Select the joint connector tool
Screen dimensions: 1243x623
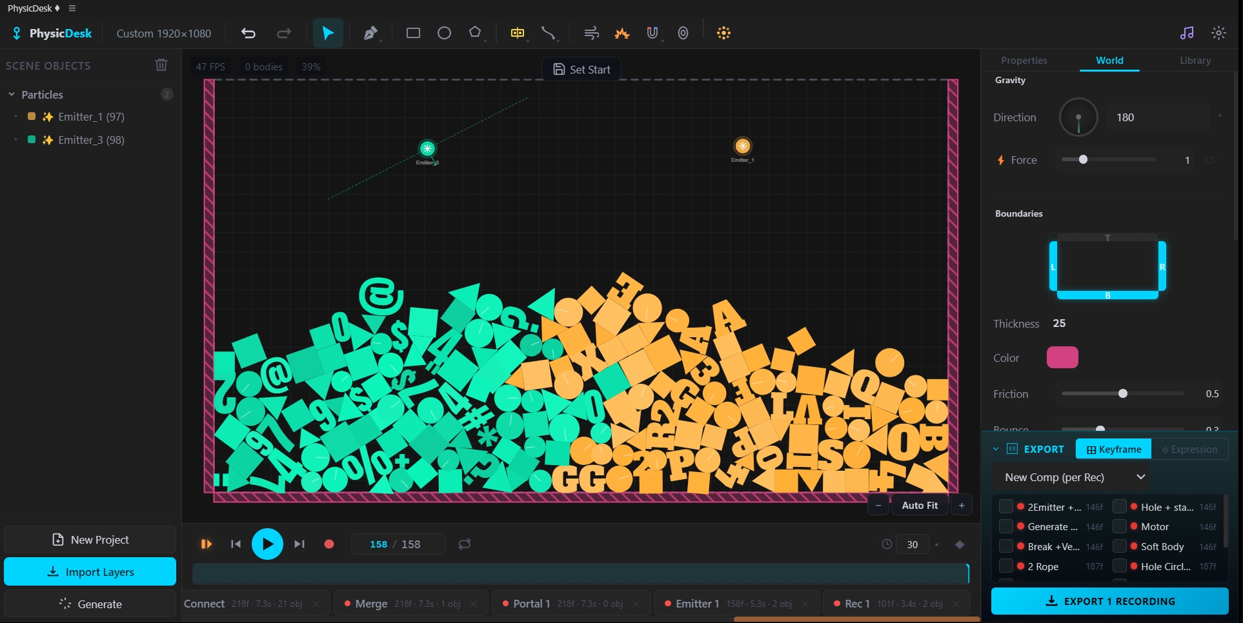pyautogui.click(x=548, y=33)
